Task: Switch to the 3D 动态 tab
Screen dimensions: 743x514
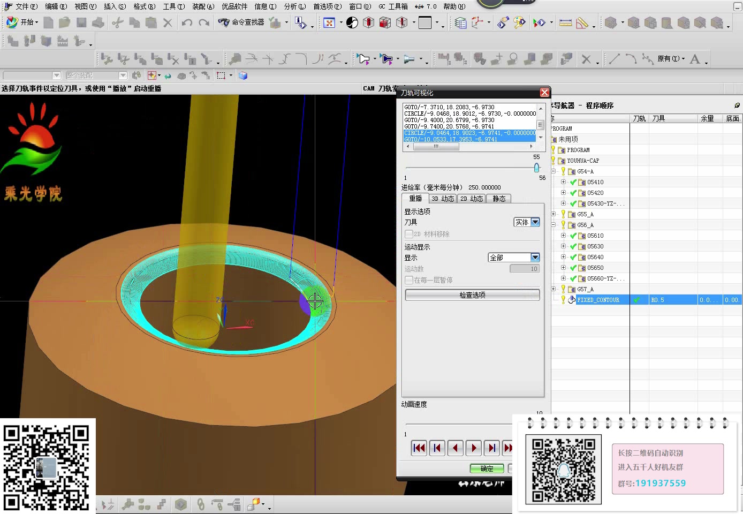Action: tap(443, 199)
